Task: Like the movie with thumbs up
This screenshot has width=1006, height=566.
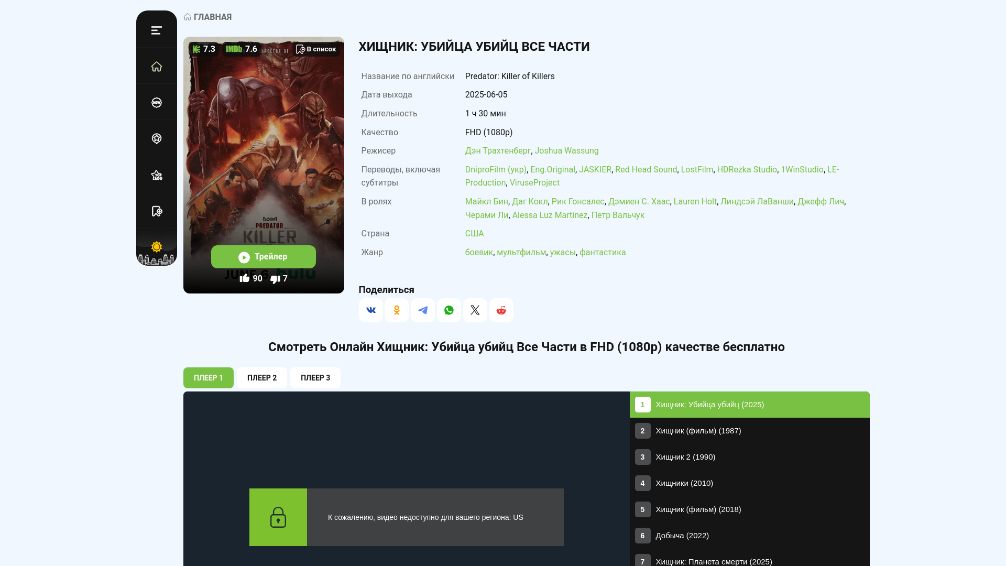Action: pyautogui.click(x=251, y=279)
